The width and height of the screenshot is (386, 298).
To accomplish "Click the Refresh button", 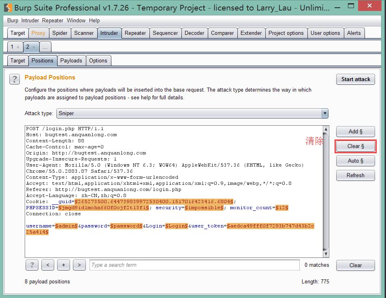I will (x=356, y=176).
